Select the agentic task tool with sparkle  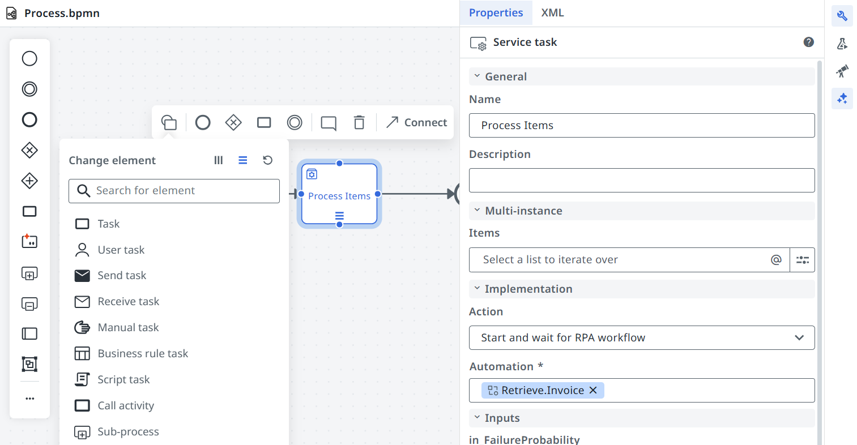[x=29, y=241]
